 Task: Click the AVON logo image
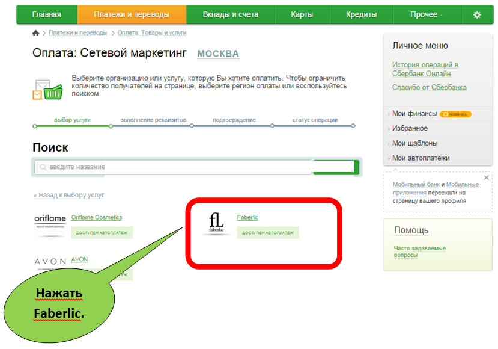click(x=49, y=262)
